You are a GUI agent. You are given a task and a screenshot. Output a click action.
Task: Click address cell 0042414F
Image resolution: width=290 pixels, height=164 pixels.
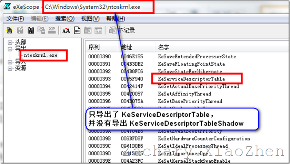132,86
